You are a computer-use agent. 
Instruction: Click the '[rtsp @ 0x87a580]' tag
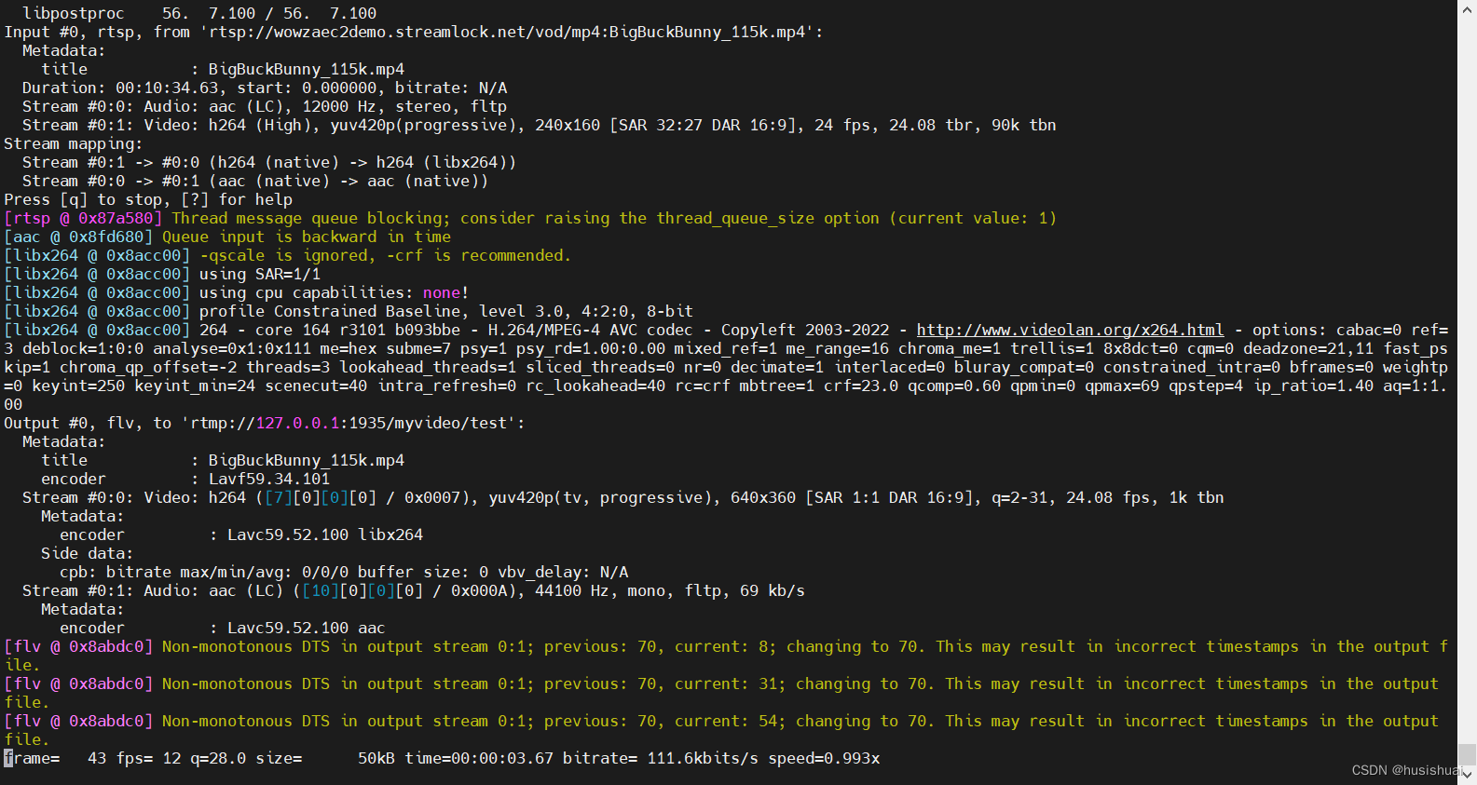coord(83,218)
